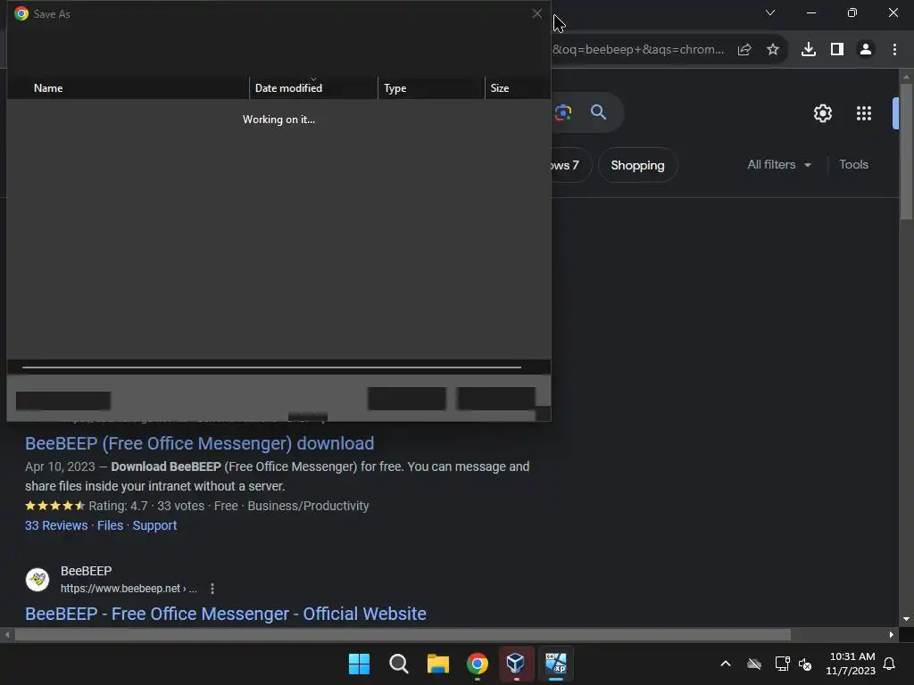Open Google quick settings gear
The image size is (914, 685).
point(822,113)
